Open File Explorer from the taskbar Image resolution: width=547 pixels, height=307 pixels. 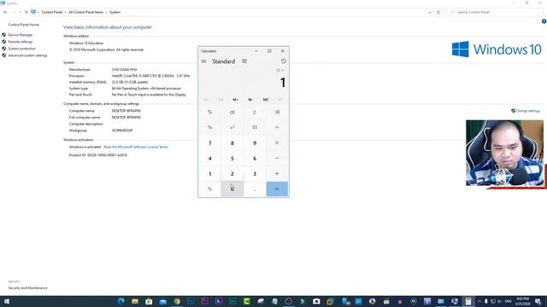point(135,301)
